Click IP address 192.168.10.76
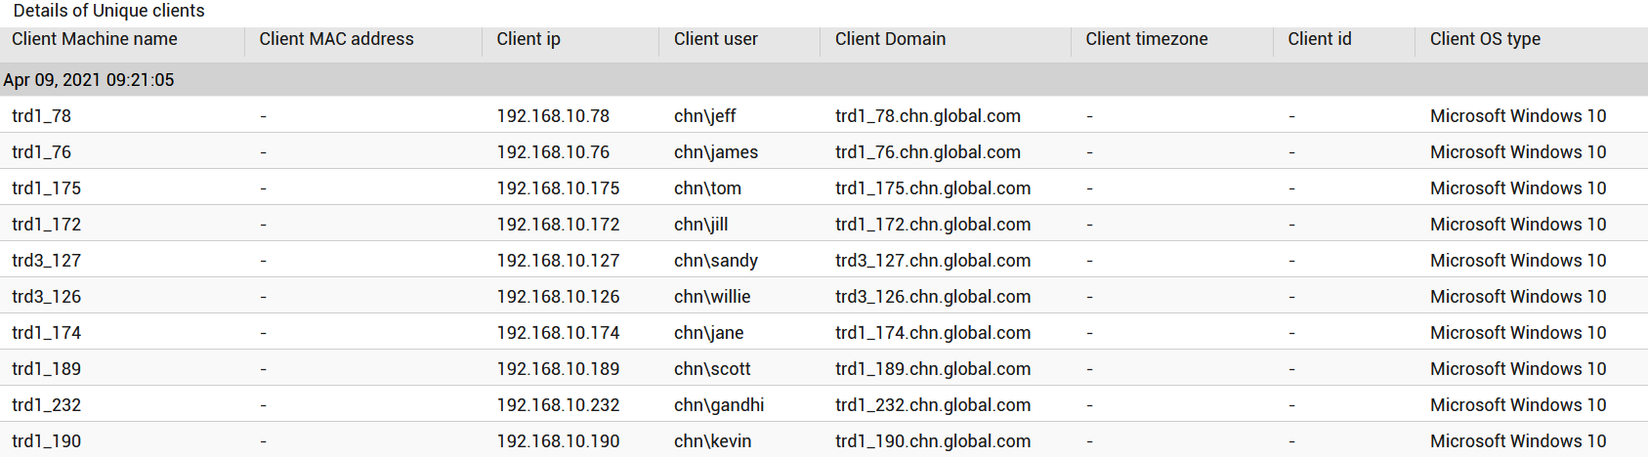This screenshot has height=457, width=1648. point(553,152)
